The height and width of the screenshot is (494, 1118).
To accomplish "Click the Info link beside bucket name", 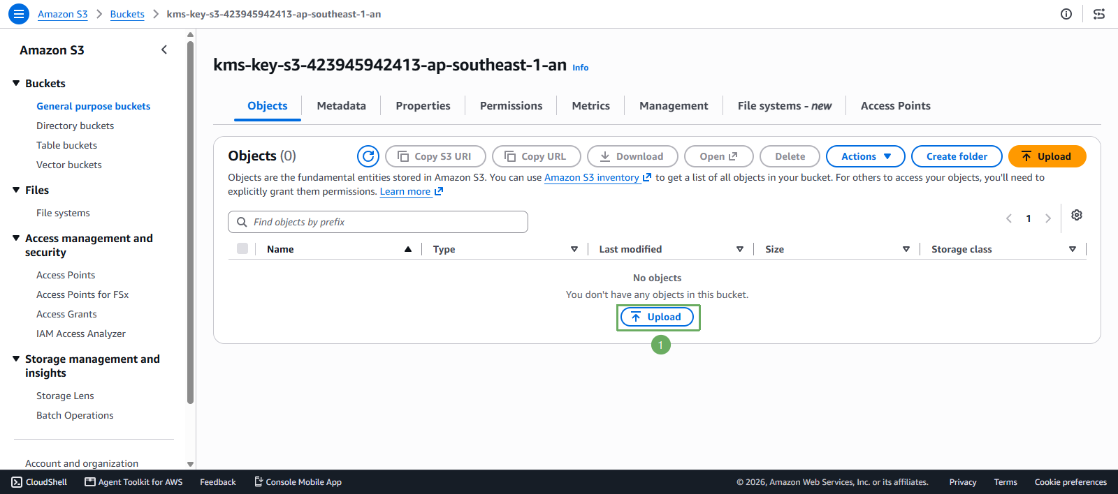I will (581, 68).
